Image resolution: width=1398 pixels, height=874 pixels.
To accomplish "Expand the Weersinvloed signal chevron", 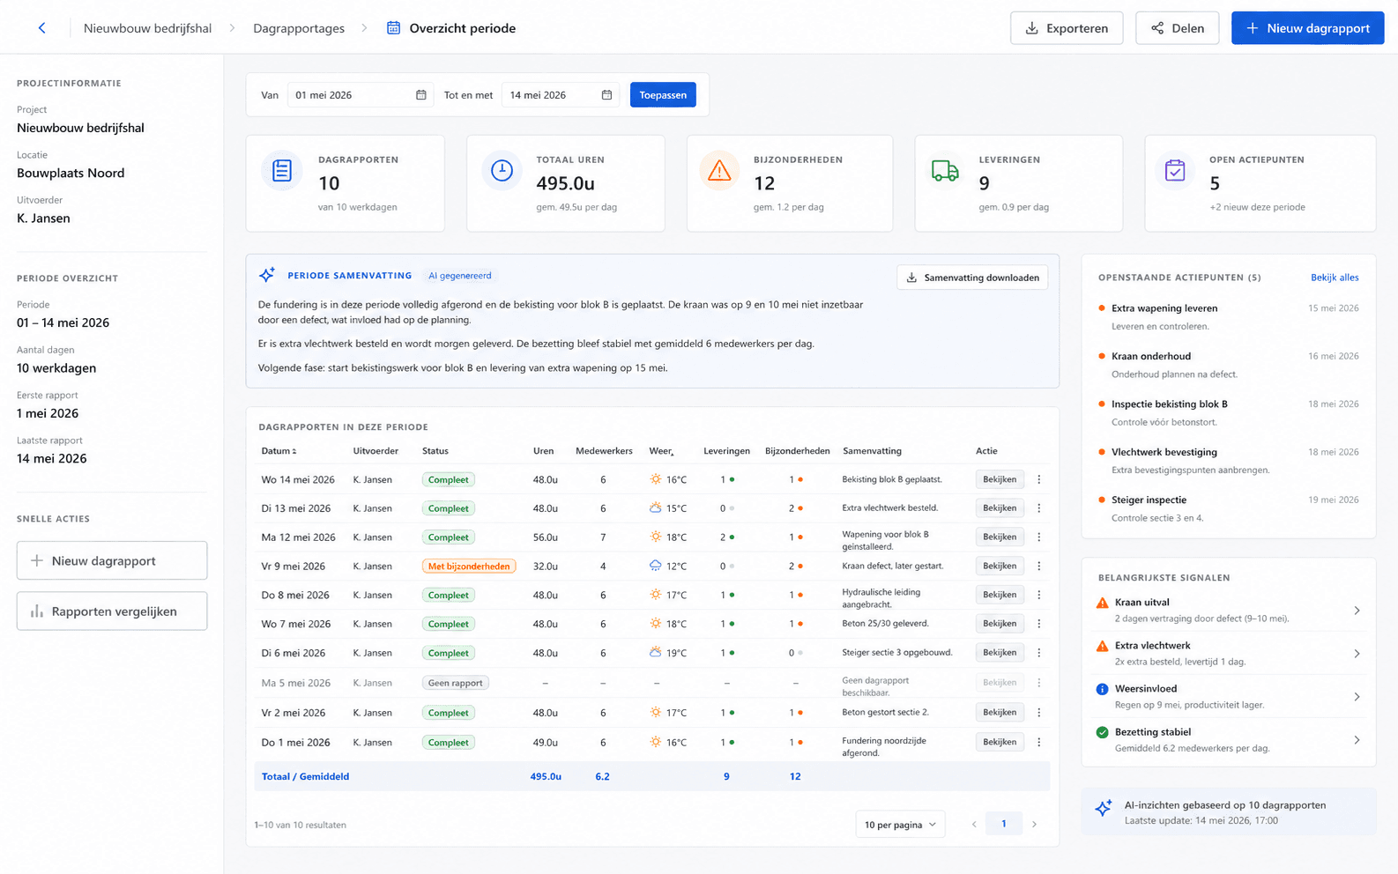I will [1357, 697].
